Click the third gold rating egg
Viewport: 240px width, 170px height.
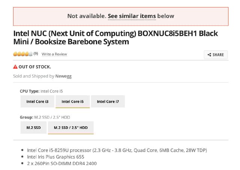point(23,54)
